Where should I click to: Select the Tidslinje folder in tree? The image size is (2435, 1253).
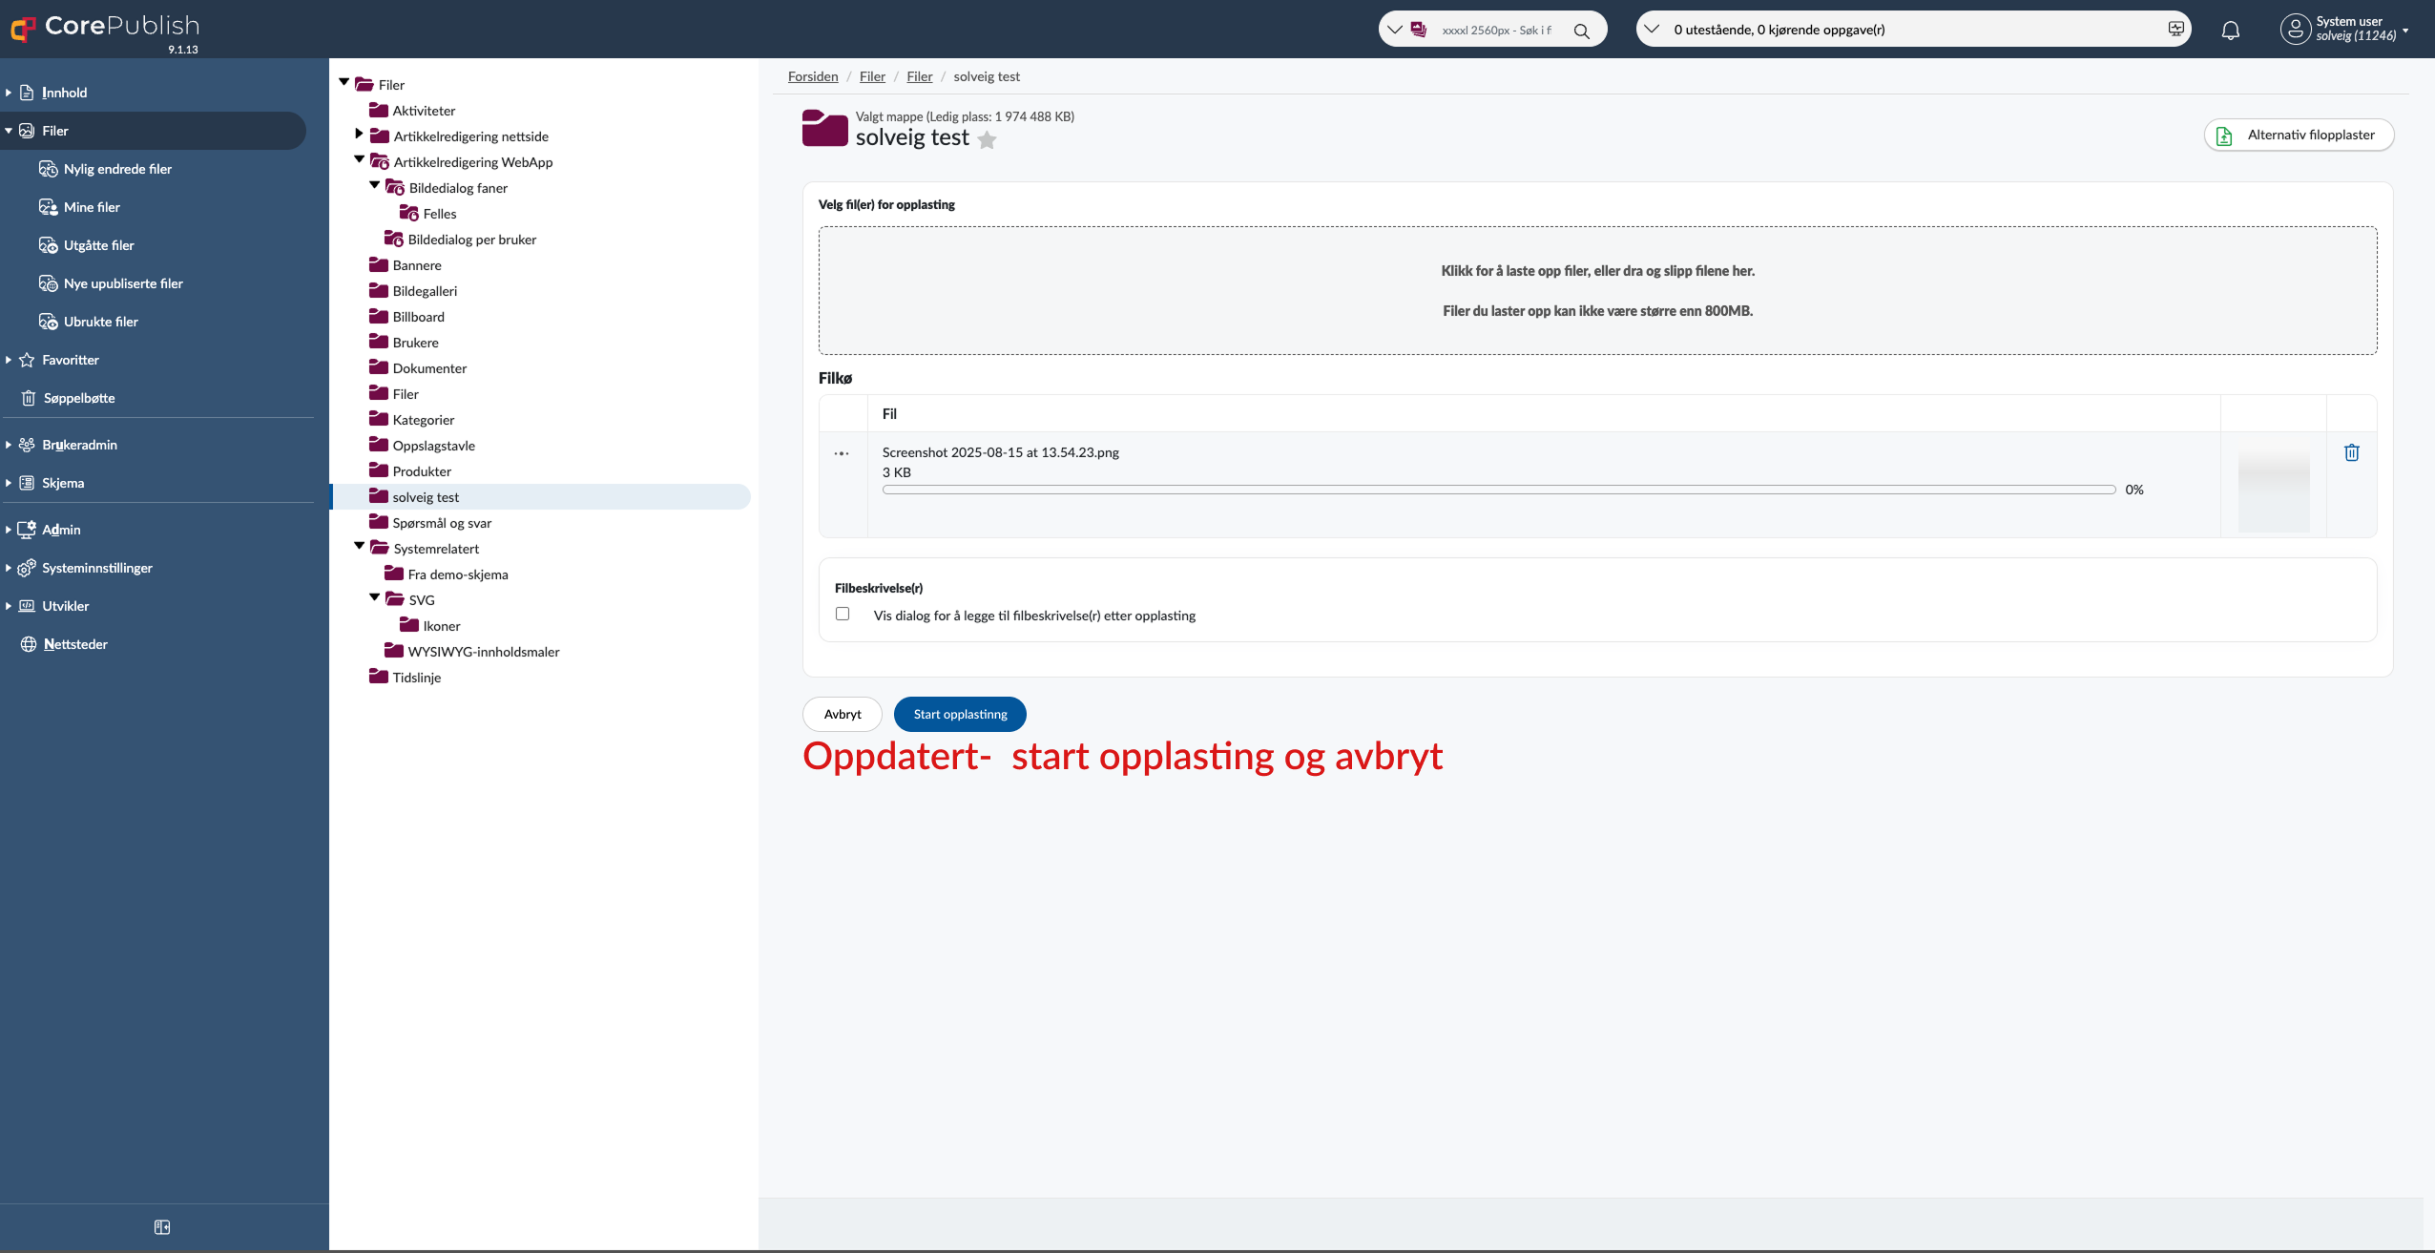(x=417, y=678)
